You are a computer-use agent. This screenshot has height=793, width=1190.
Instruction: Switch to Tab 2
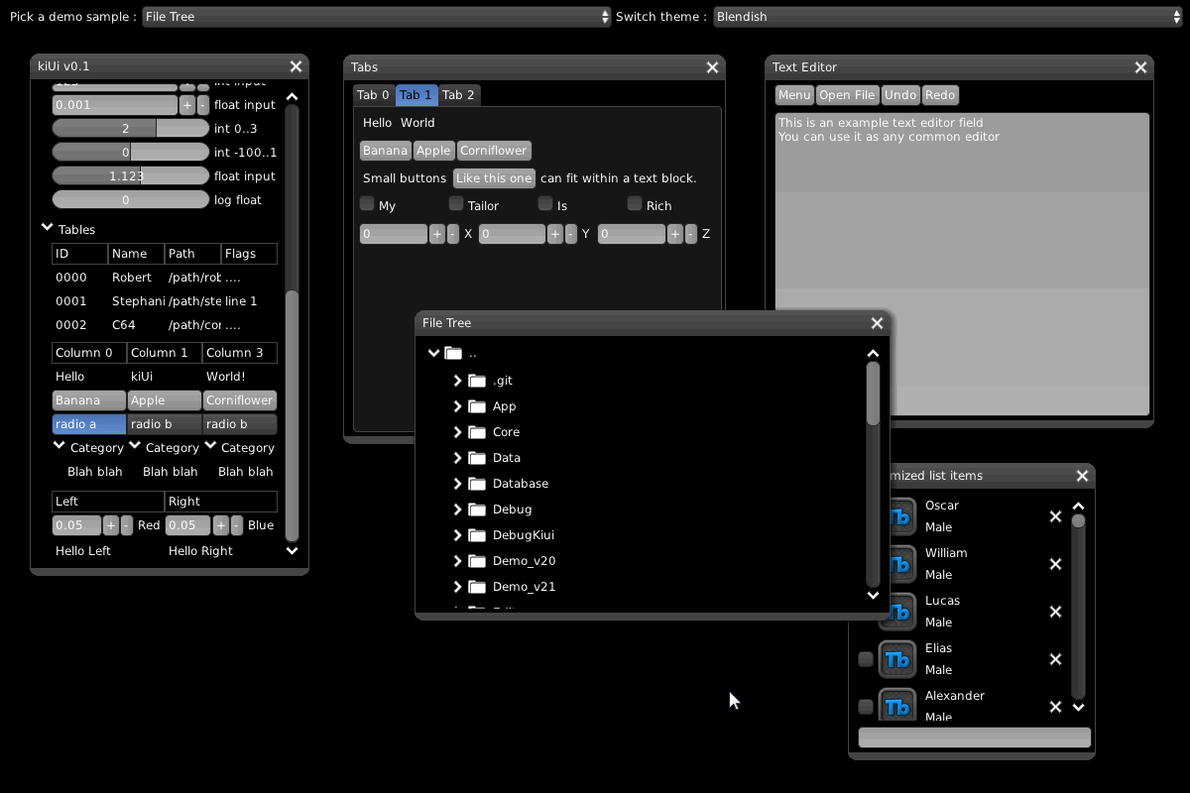tap(459, 95)
